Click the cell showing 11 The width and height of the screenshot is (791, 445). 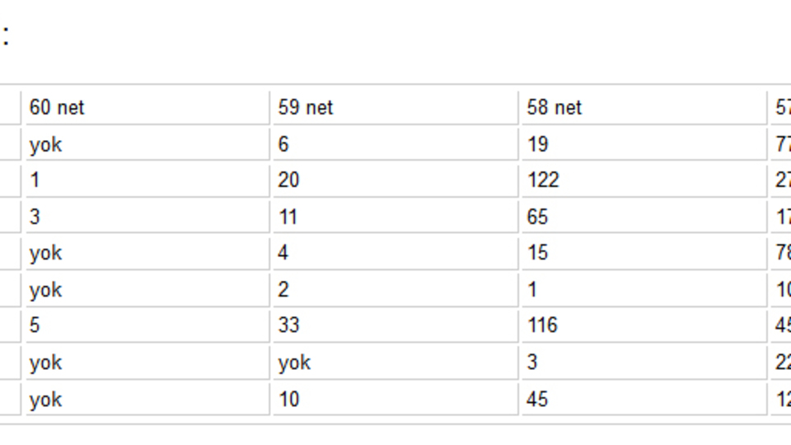[288, 217]
